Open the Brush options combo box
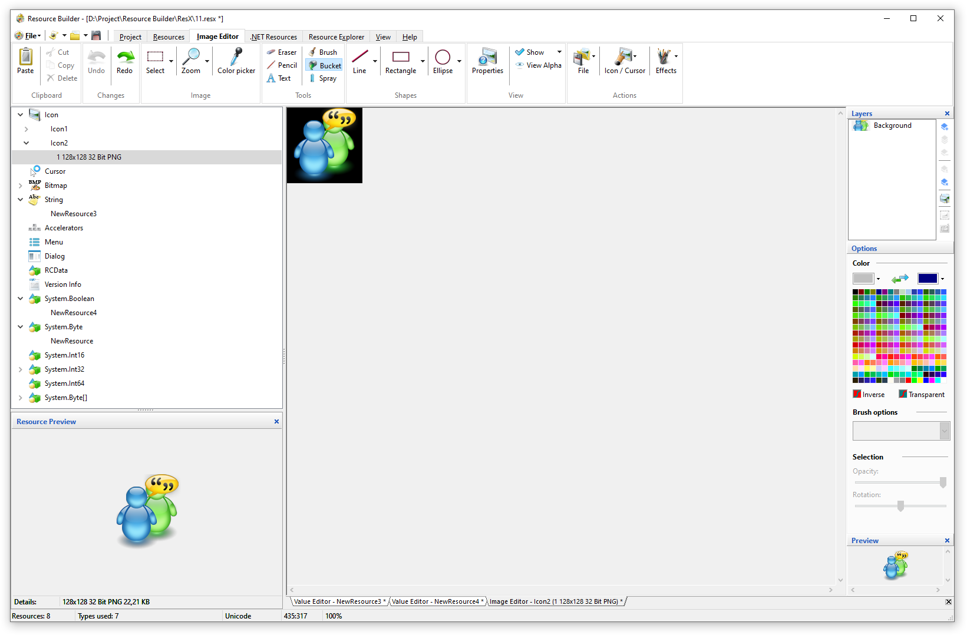This screenshot has width=967, height=635. pos(901,431)
